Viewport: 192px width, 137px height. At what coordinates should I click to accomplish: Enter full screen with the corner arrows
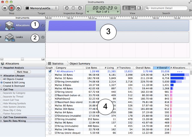(190, 2)
